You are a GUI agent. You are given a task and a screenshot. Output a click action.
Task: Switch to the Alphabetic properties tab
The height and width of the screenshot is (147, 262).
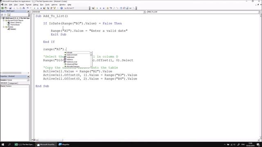click(x=4, y=83)
